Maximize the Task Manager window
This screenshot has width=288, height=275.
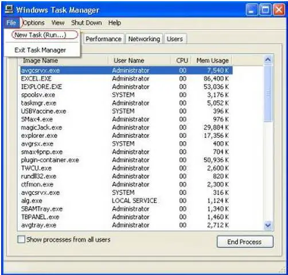click(265, 9)
